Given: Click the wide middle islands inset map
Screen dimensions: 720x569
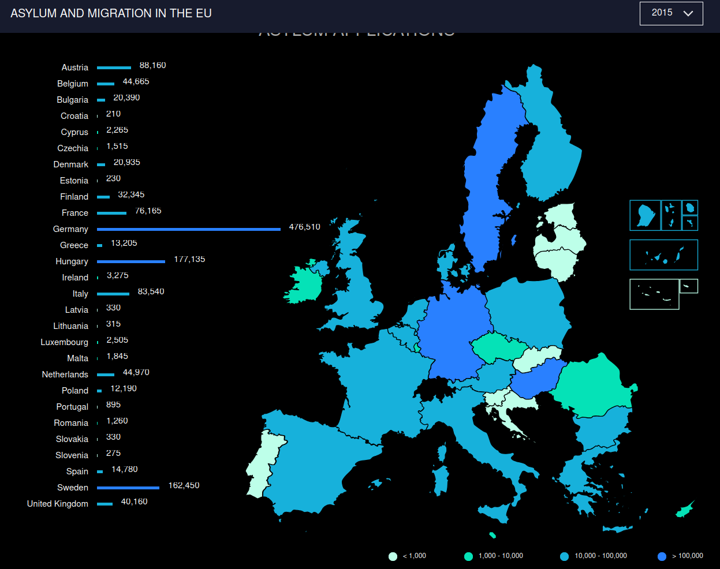Looking at the screenshot, I should [x=663, y=255].
